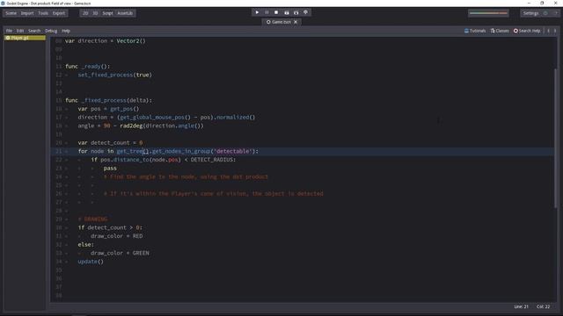The image size is (563, 316).
Task: Switch to the 3D workspace
Action: (x=95, y=13)
